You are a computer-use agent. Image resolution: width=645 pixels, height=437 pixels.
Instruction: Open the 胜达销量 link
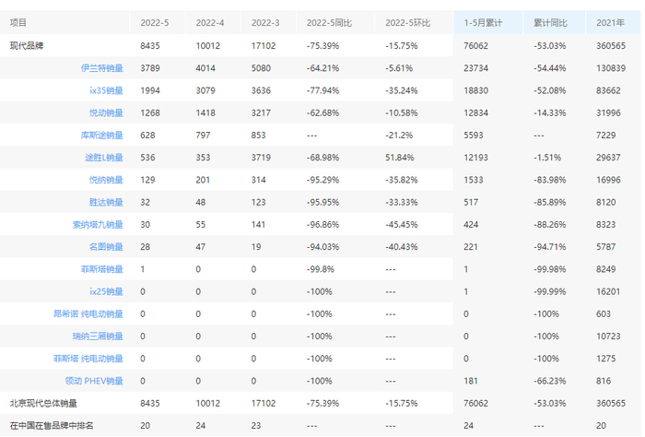[106, 202]
